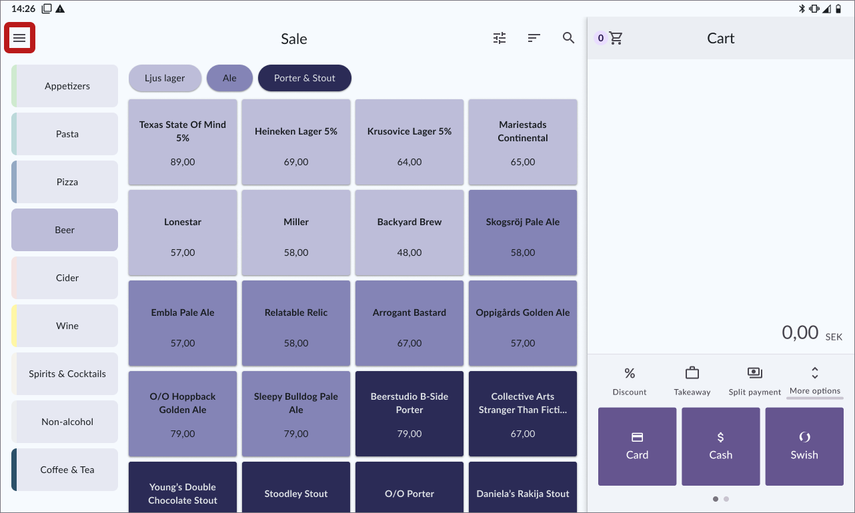
Task: Add Miller beer to cart
Action: (x=296, y=233)
